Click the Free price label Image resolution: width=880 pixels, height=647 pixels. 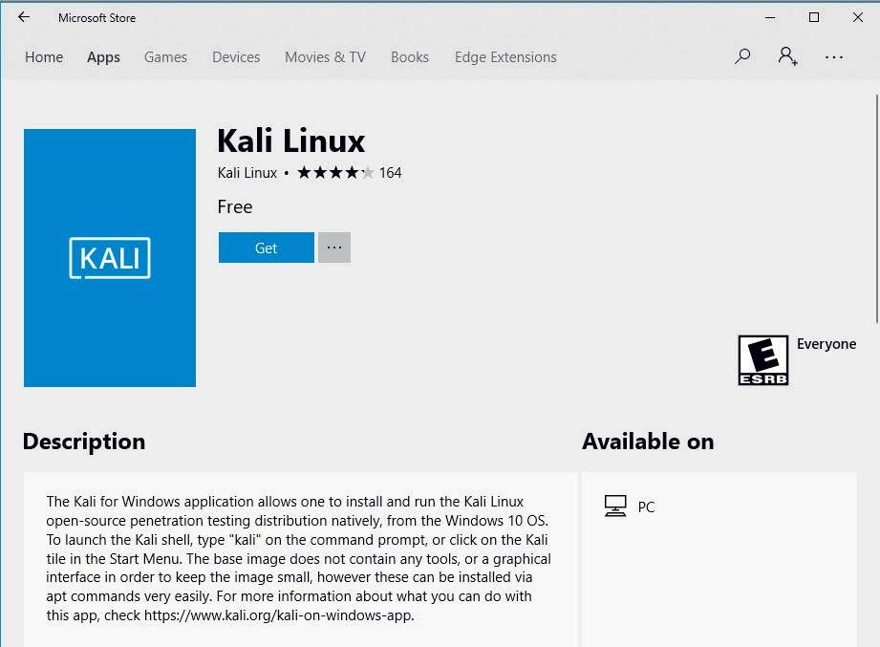click(235, 207)
